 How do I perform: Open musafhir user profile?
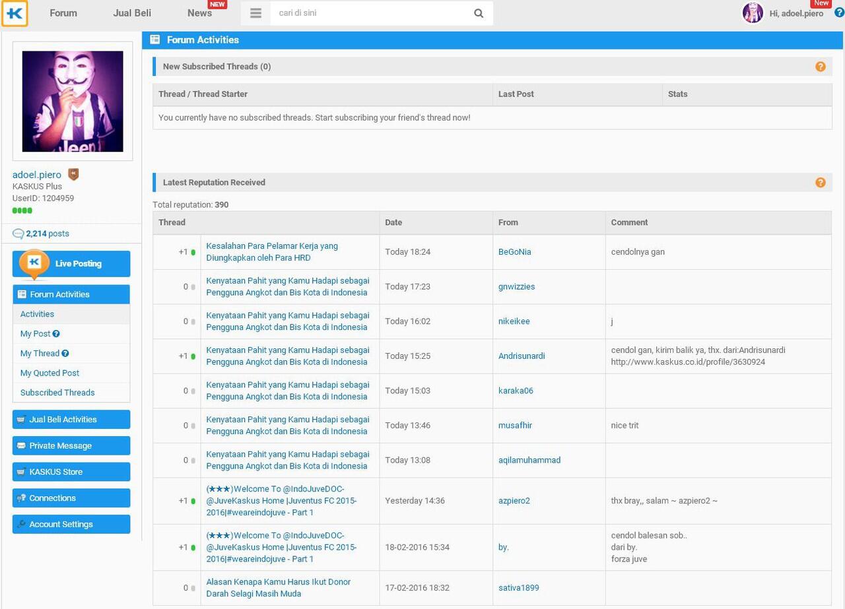pyautogui.click(x=515, y=426)
